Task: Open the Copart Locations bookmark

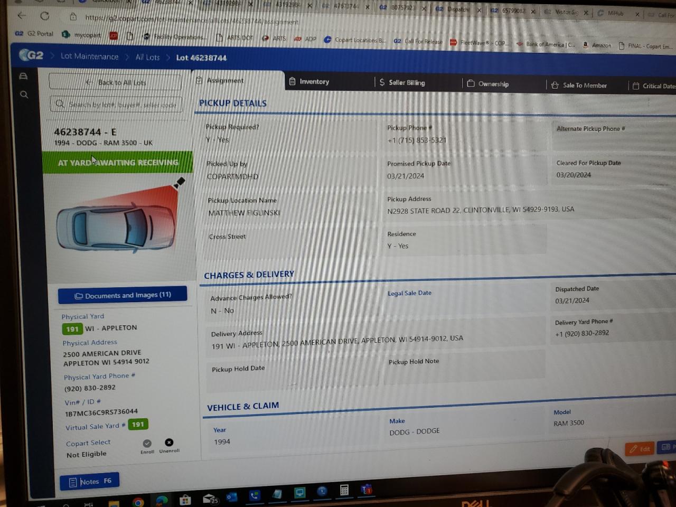Action: pyautogui.click(x=355, y=40)
